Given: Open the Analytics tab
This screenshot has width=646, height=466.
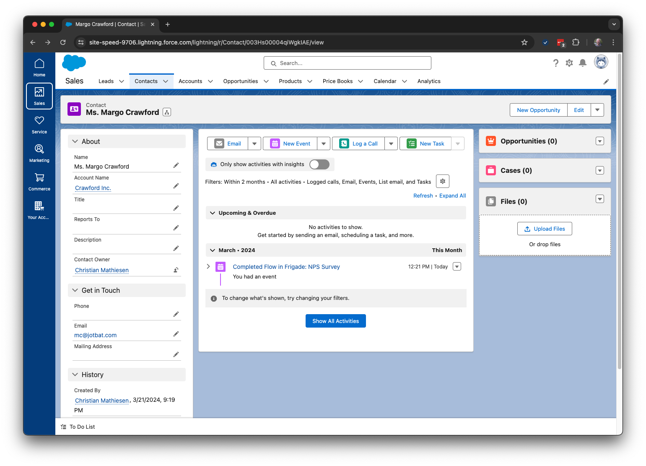Looking at the screenshot, I should [x=428, y=81].
